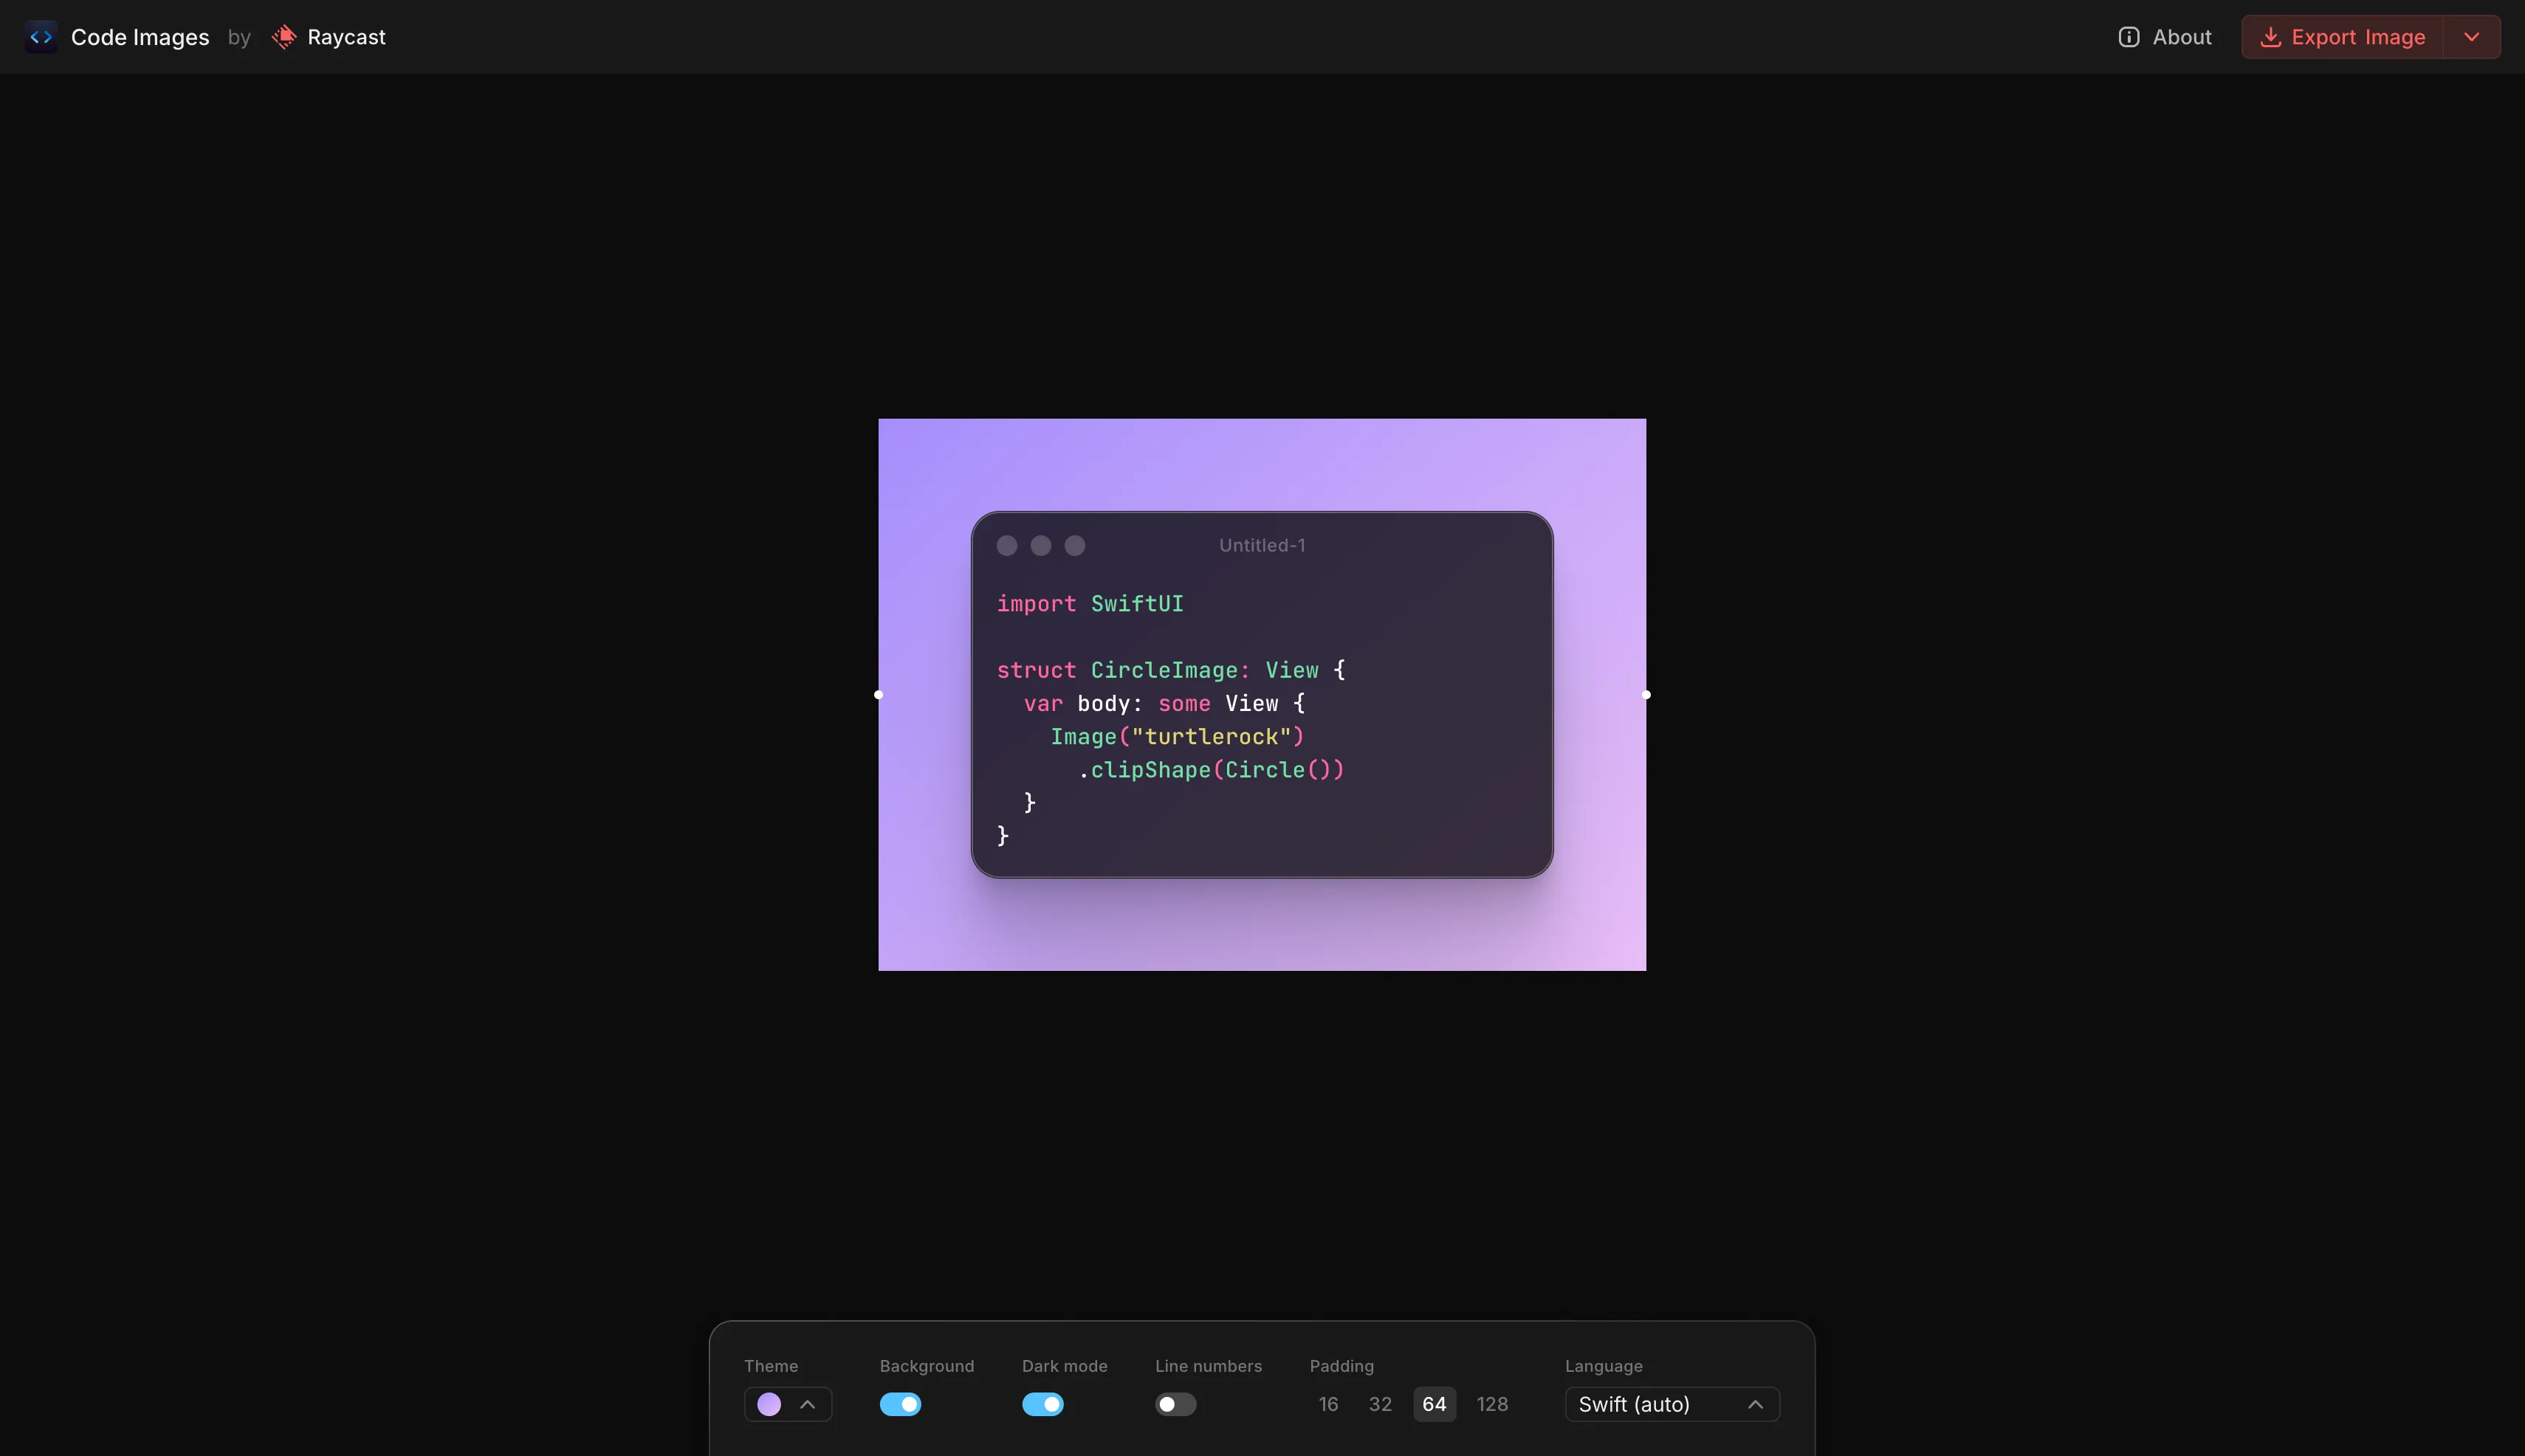
Task: Enable the Line numbers toggle
Action: [x=1175, y=1404]
